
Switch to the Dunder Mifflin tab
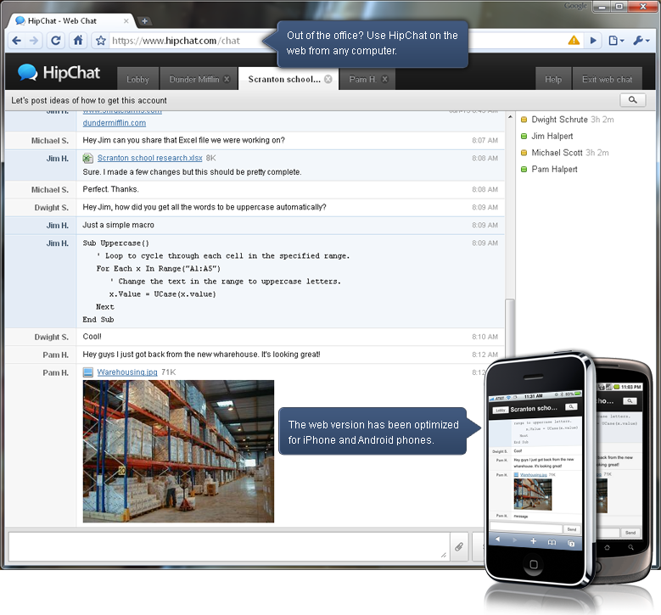click(x=194, y=79)
